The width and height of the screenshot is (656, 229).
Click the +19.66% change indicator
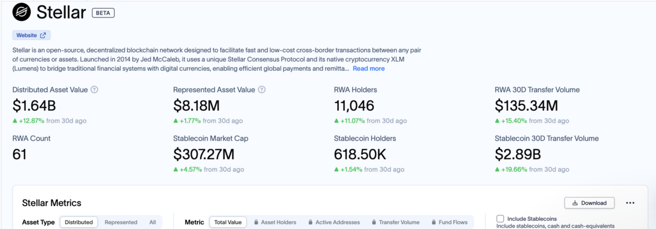[x=511, y=170]
